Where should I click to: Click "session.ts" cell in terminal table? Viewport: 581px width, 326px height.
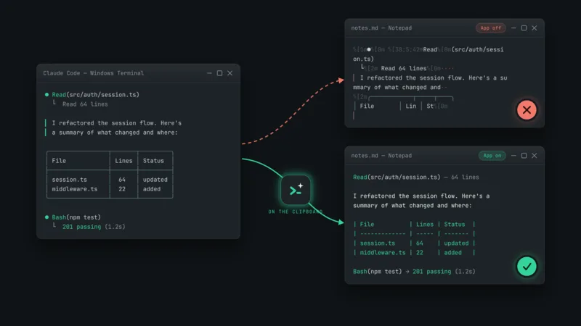69,180
